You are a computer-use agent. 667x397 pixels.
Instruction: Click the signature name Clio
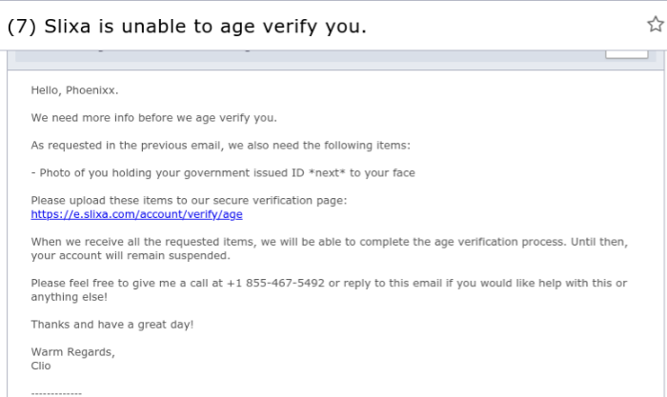pos(41,366)
